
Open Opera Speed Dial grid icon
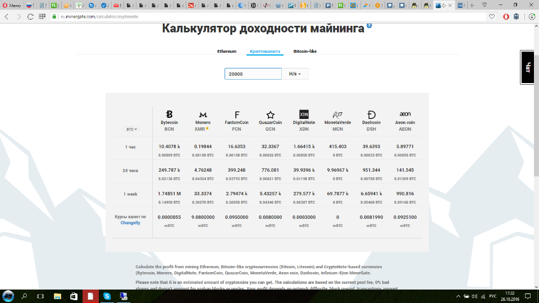(x=42, y=16)
